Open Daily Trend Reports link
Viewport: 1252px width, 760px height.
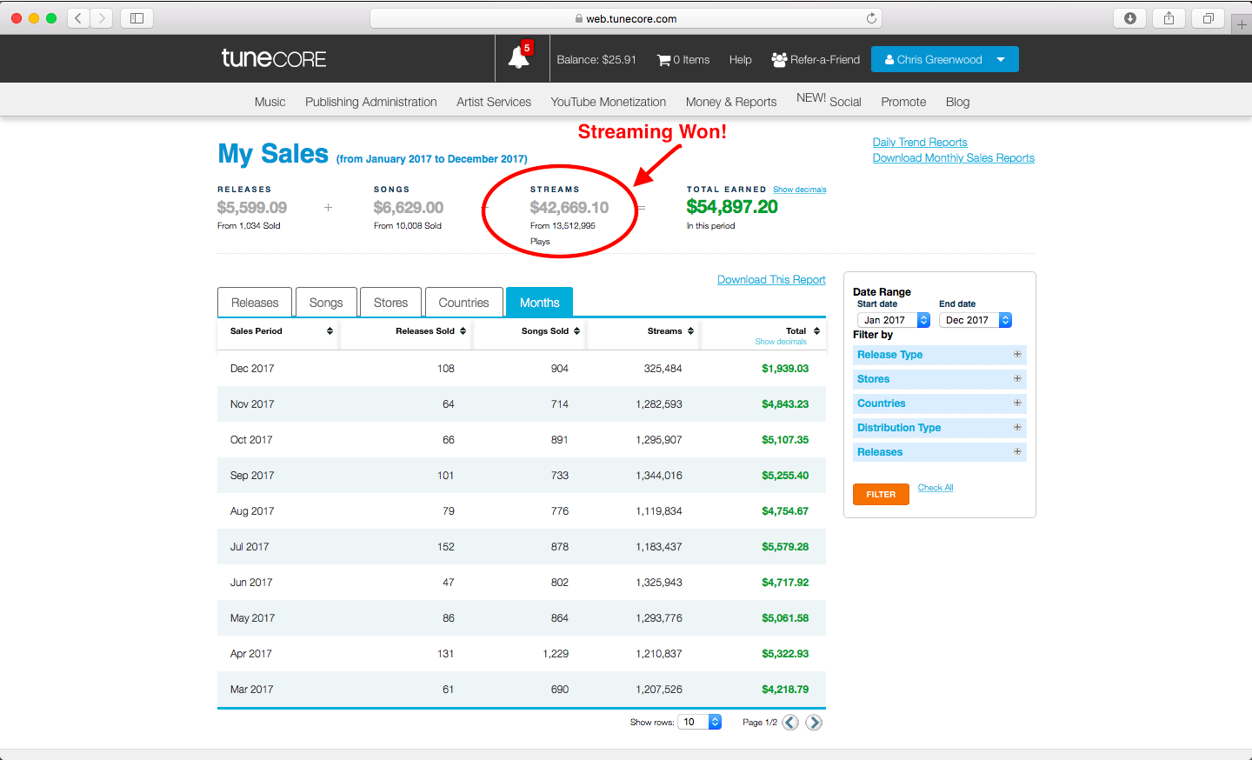tap(920, 143)
